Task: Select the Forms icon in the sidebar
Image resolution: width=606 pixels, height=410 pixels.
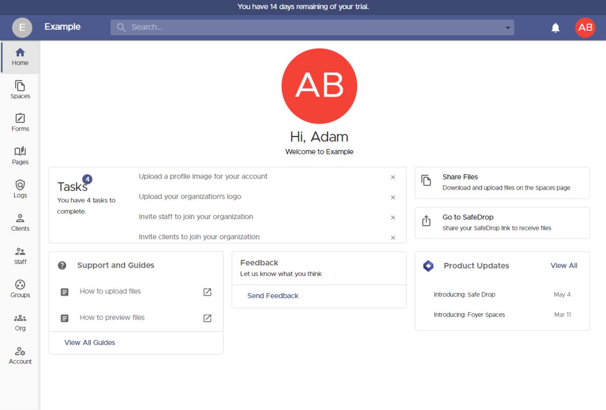Action: click(20, 123)
